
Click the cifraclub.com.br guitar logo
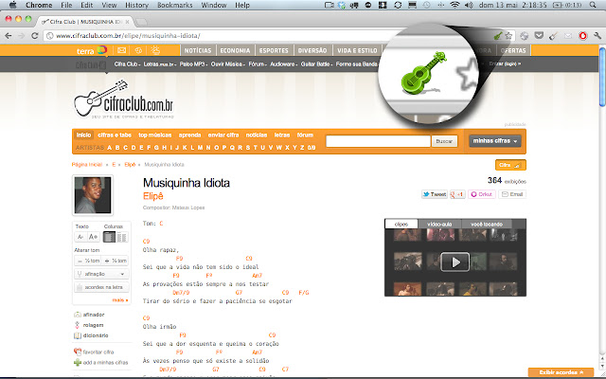pos(123,99)
